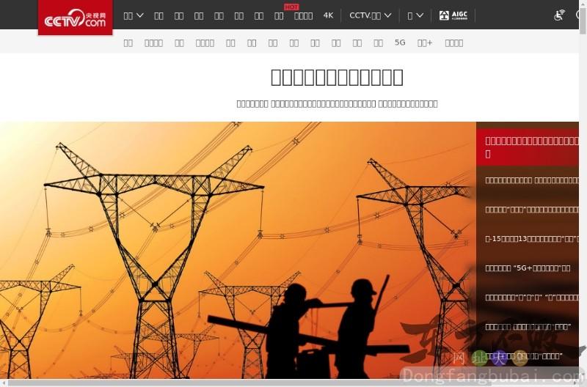The image size is (587, 387).
Task: Click the subtitle links below main headline
Action: (x=337, y=104)
